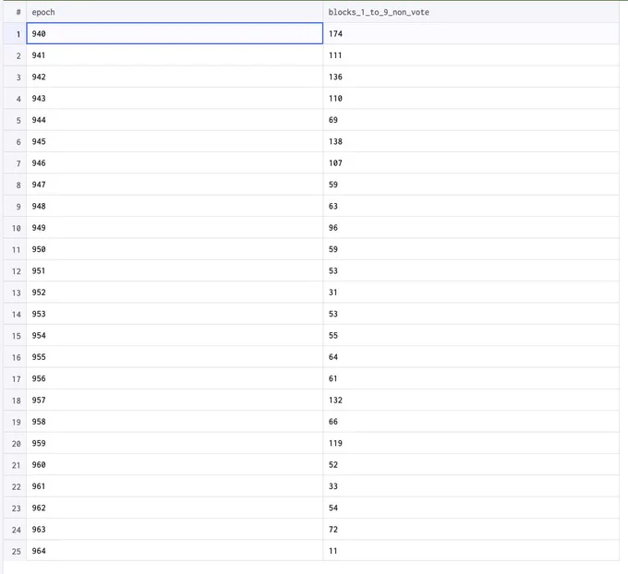Click value cell 69
The image size is (628, 574).
point(471,120)
